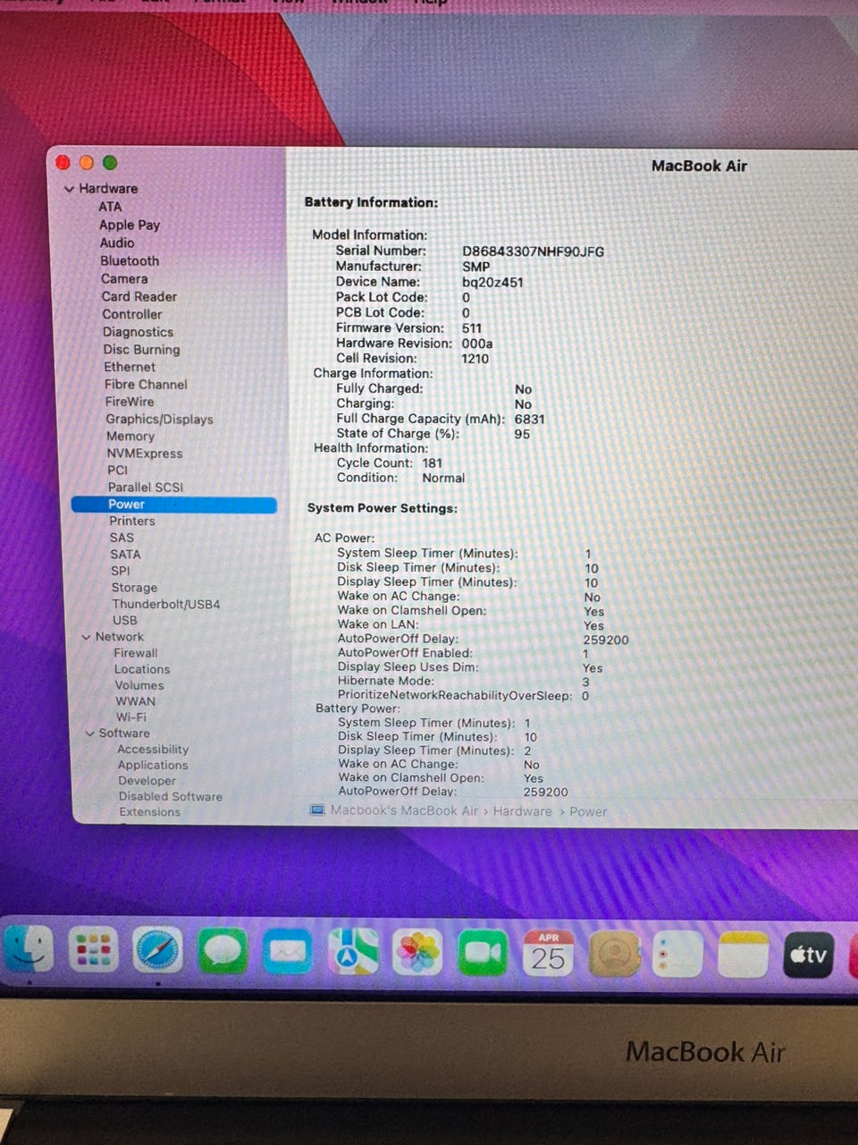Screen dimensions: 858x1145
Task: Open Finder from the Dock
Action: (x=28, y=950)
